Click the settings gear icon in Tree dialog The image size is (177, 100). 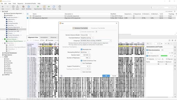[x=61, y=76]
